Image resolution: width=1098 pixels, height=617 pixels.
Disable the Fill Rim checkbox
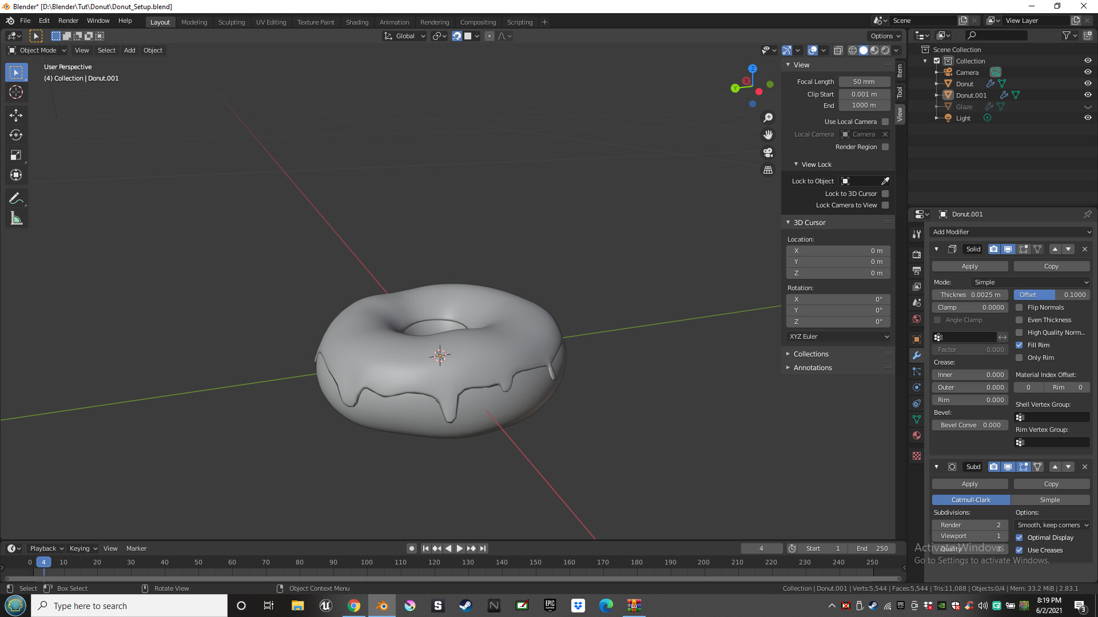[x=1019, y=345]
